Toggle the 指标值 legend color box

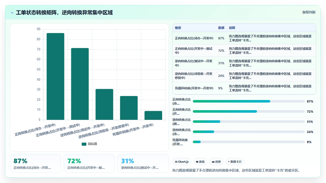point(84,144)
